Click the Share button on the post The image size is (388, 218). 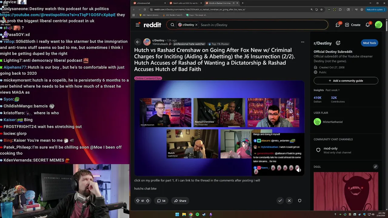point(180,201)
